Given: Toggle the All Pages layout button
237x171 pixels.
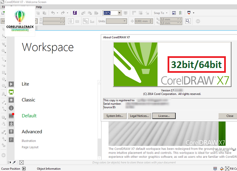Looking at the screenshot, I should coord(86,21).
